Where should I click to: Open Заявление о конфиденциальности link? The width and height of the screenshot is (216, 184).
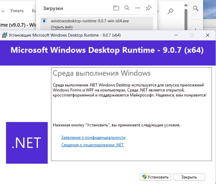tap(93, 137)
